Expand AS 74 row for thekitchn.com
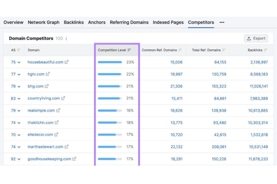 [x=19, y=123]
